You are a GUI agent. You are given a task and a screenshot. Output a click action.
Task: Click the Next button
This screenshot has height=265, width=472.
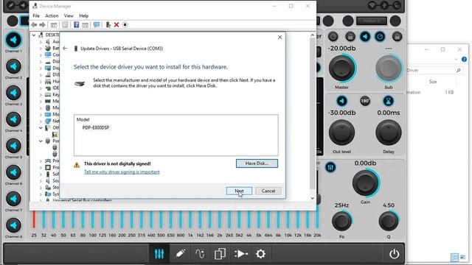point(239,191)
